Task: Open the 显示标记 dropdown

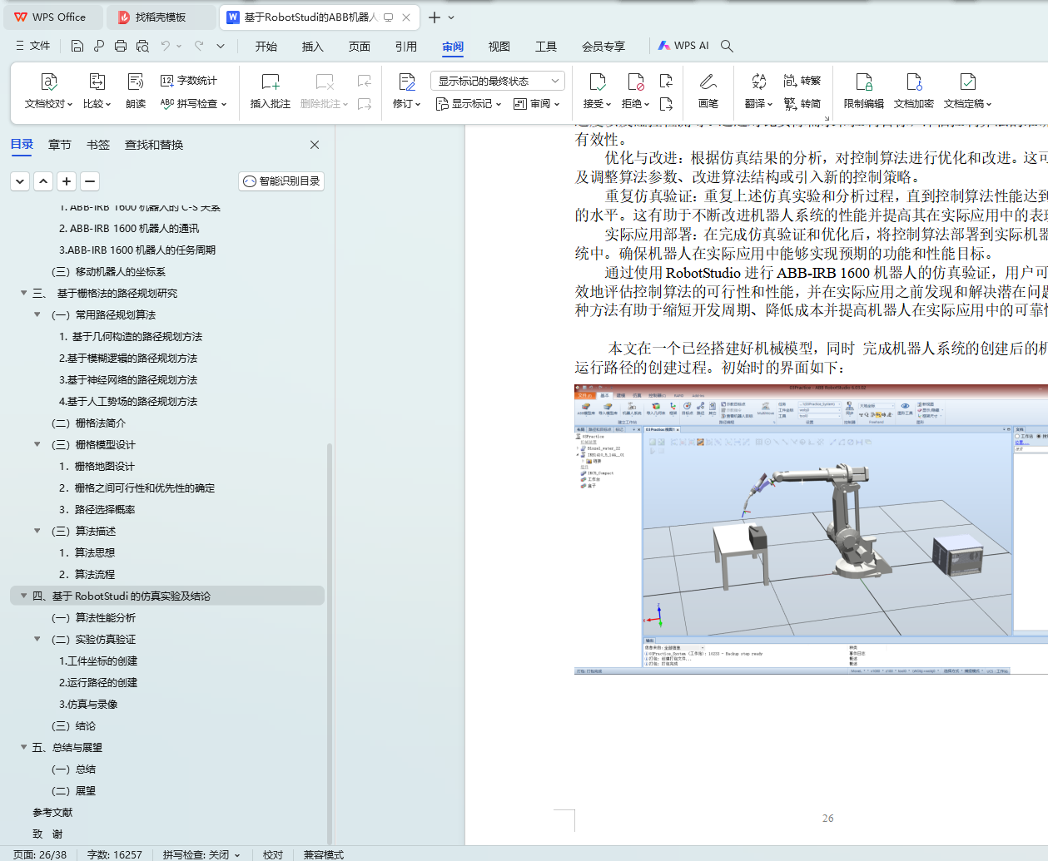Action: coord(469,104)
